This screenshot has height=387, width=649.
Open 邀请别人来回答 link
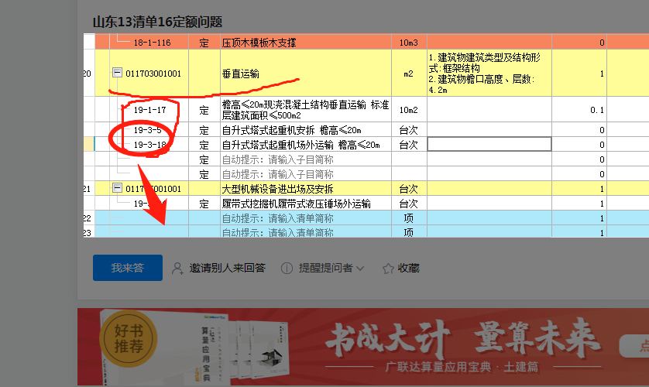(x=227, y=268)
